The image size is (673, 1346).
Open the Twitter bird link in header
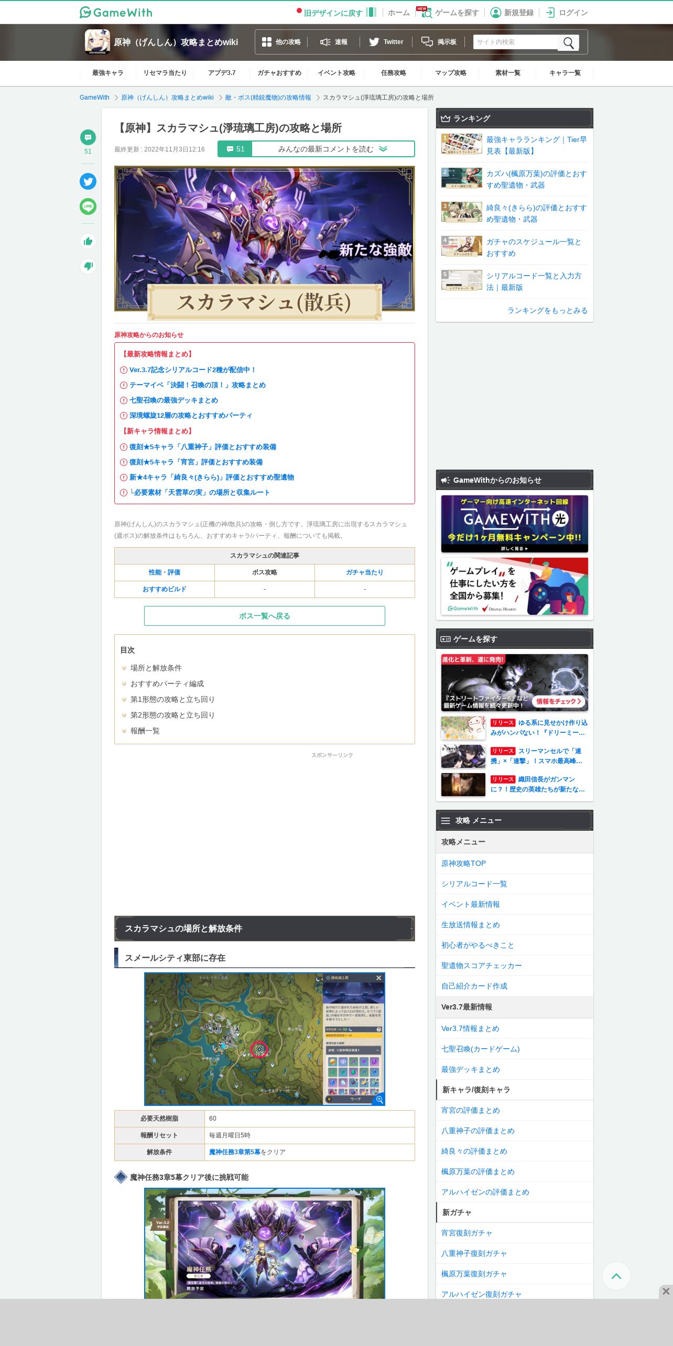386,42
